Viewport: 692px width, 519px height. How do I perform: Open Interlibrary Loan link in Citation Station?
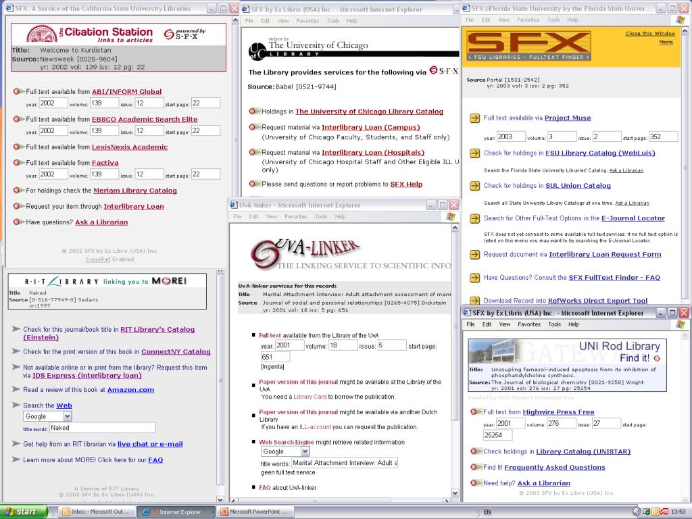[134, 207]
